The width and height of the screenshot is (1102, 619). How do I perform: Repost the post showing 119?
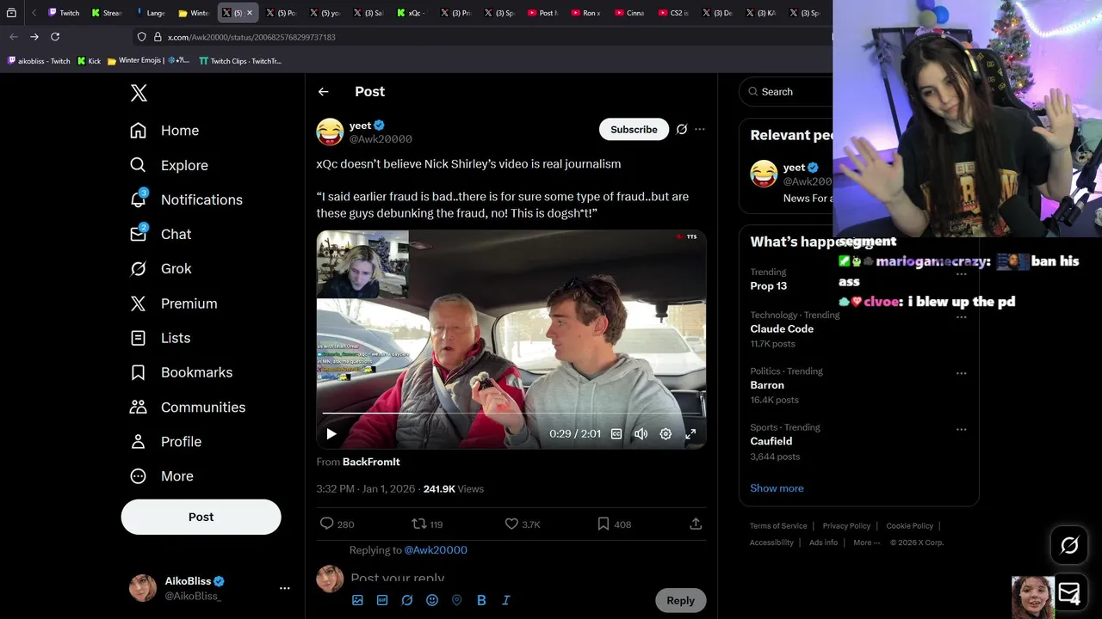coord(428,524)
